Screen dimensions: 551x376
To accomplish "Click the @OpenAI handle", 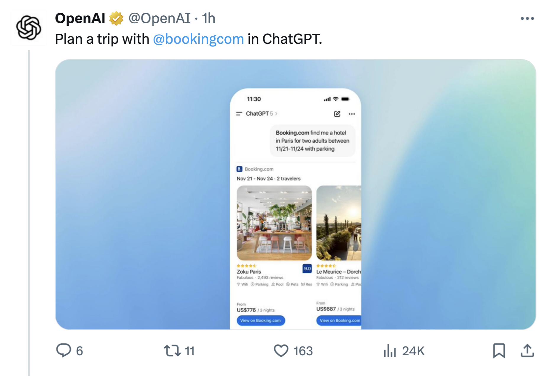I will (x=160, y=18).
